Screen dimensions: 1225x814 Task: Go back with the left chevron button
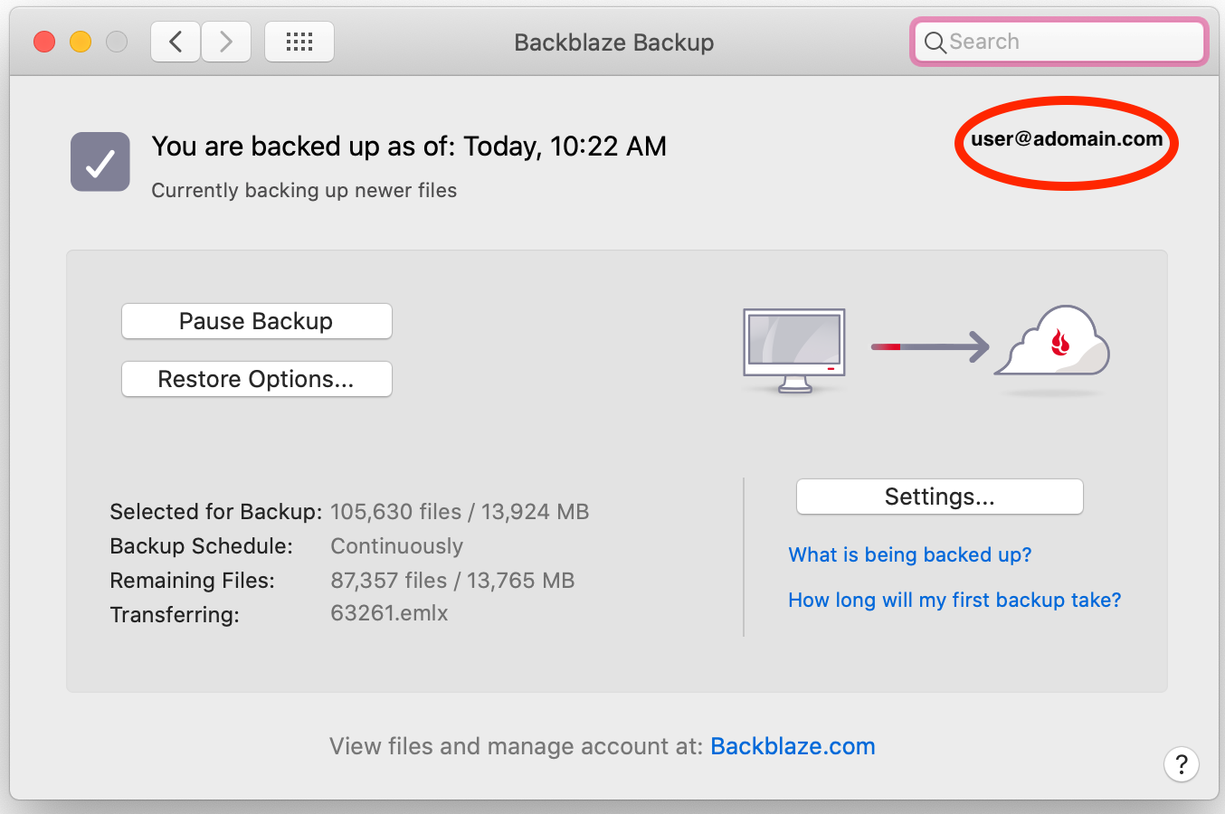pos(176,42)
